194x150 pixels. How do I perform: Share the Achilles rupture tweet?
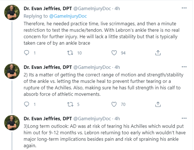[x=158, y=105]
